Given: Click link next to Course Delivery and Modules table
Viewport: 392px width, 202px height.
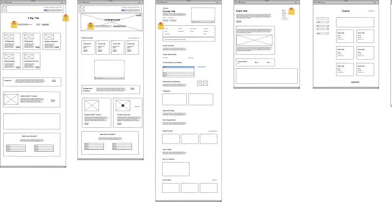Looking at the screenshot, I should point(201,67).
